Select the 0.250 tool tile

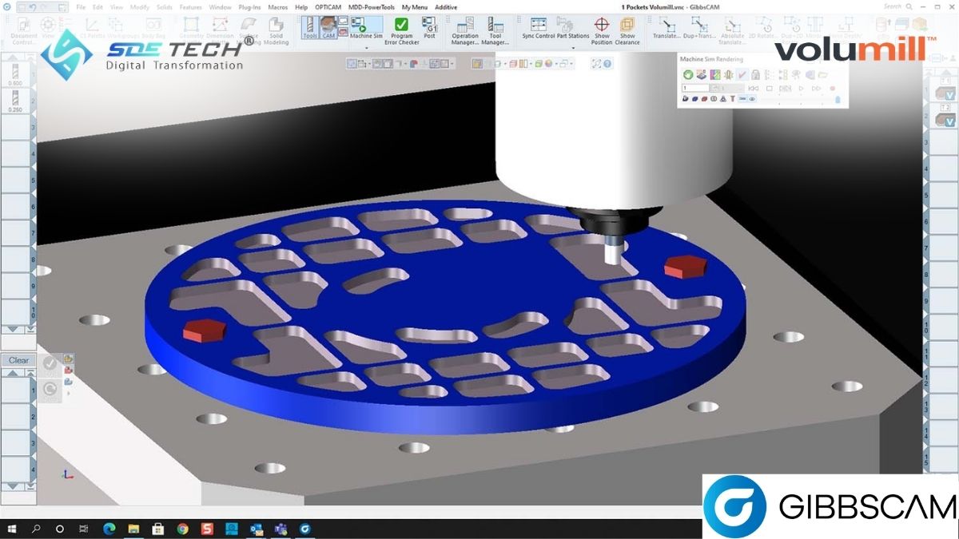[x=15, y=101]
